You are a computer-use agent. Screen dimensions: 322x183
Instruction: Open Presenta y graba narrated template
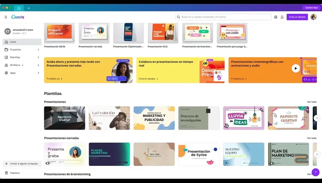click(x=64, y=154)
